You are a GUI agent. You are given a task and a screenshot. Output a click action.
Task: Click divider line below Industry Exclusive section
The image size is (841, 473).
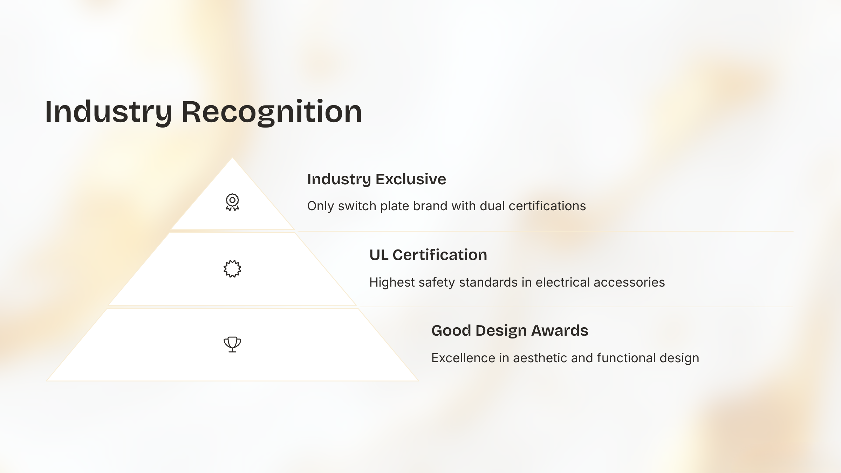click(546, 231)
